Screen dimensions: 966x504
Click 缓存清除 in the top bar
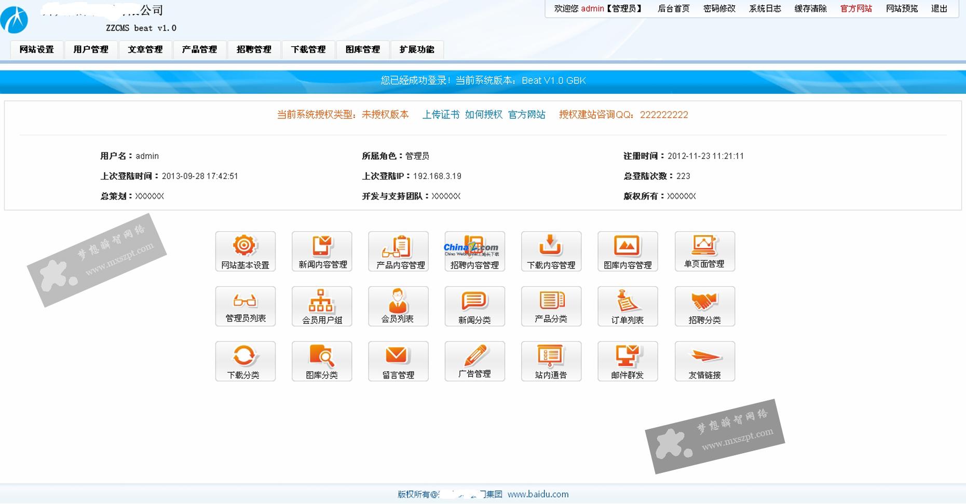point(810,9)
